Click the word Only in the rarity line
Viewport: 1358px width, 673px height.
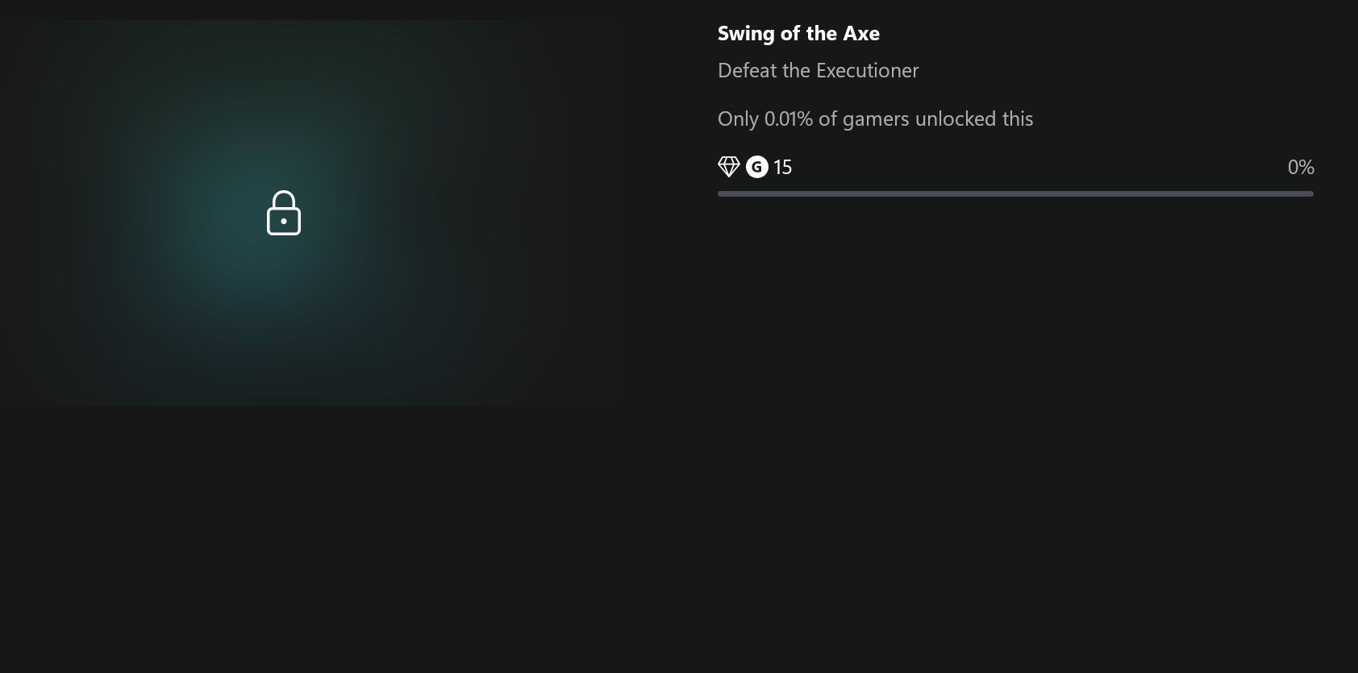[x=738, y=119]
